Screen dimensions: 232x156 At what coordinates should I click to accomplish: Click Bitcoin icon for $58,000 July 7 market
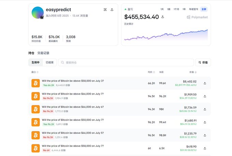tap(35, 148)
